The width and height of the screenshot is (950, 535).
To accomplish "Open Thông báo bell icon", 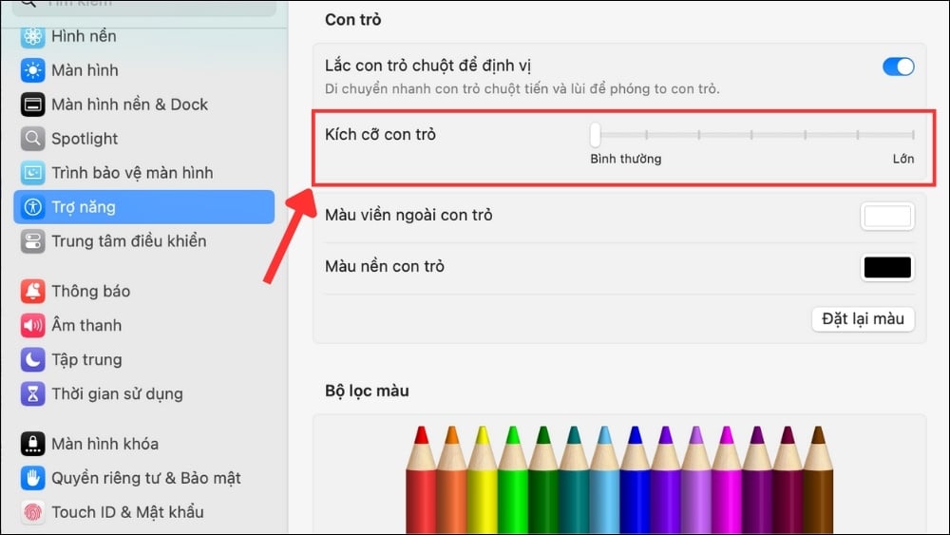I will 33,291.
